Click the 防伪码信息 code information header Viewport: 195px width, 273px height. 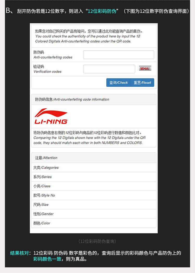[x=94, y=99]
